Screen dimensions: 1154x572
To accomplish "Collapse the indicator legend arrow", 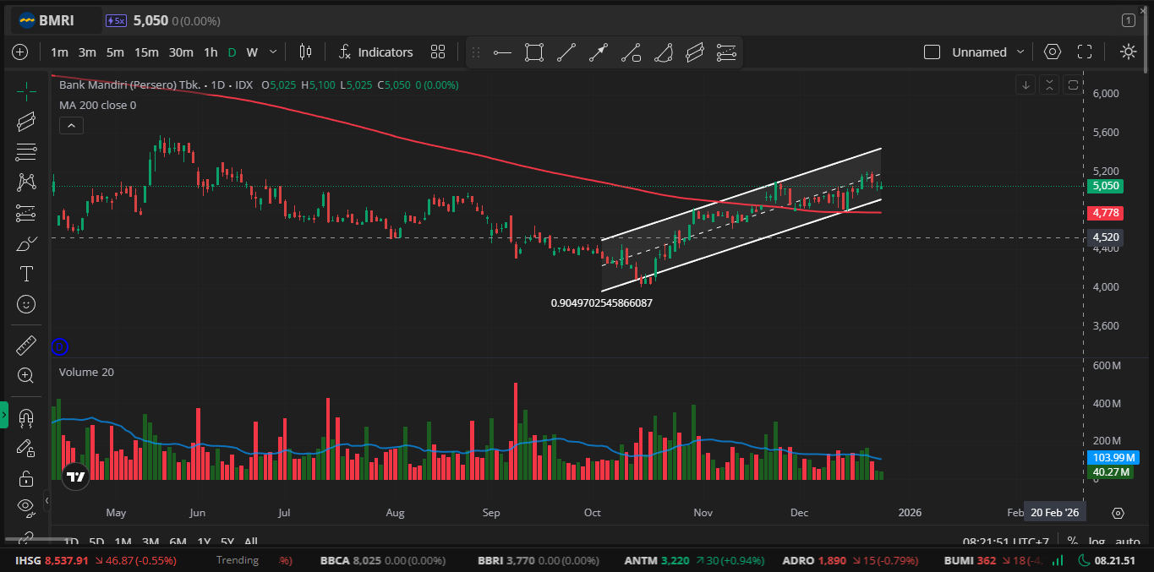I will point(71,126).
